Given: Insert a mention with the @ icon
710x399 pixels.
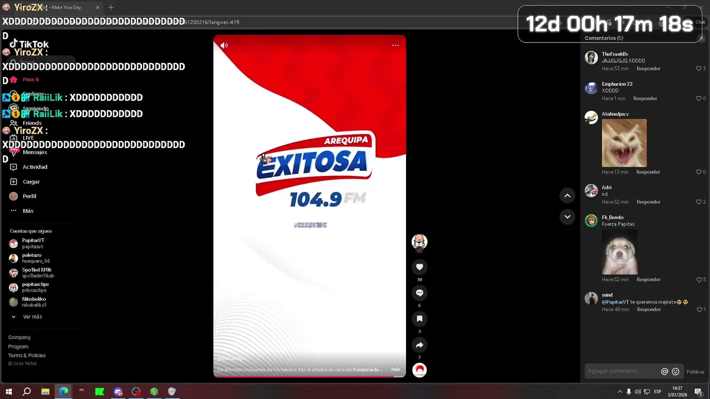Looking at the screenshot, I should [665, 371].
